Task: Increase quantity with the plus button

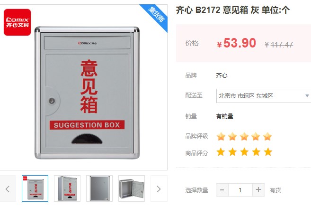Action: [258, 190]
